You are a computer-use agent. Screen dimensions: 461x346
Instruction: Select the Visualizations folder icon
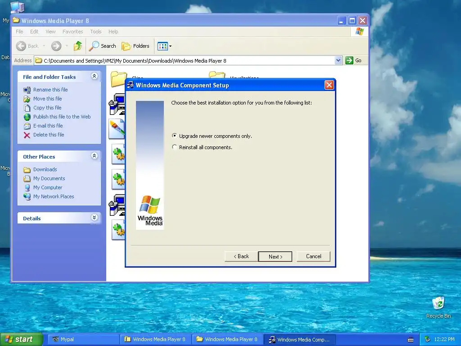point(217,75)
